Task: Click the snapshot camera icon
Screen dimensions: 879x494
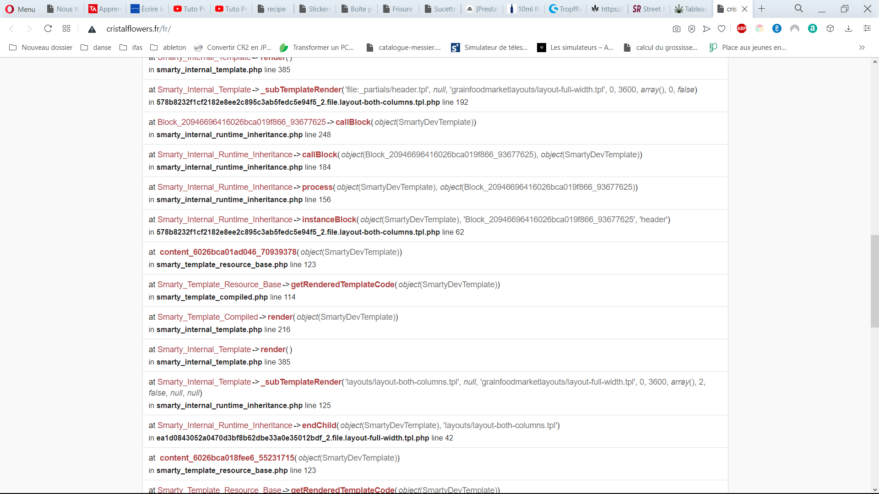Action: click(x=676, y=29)
